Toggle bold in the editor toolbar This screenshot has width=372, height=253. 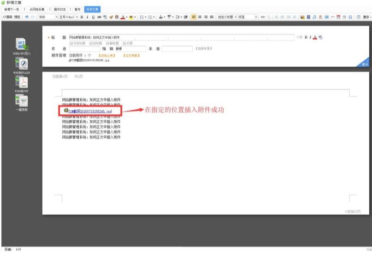point(82,17)
